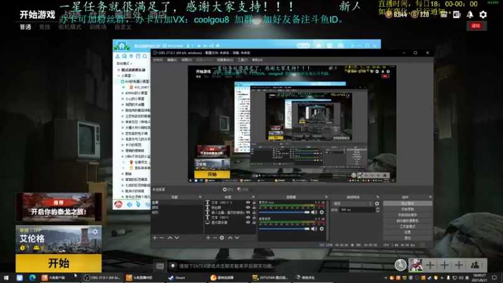Open source properties via the Sources gear icon
Viewport: 503px width, 283px height.
pyautogui.click(x=222, y=238)
